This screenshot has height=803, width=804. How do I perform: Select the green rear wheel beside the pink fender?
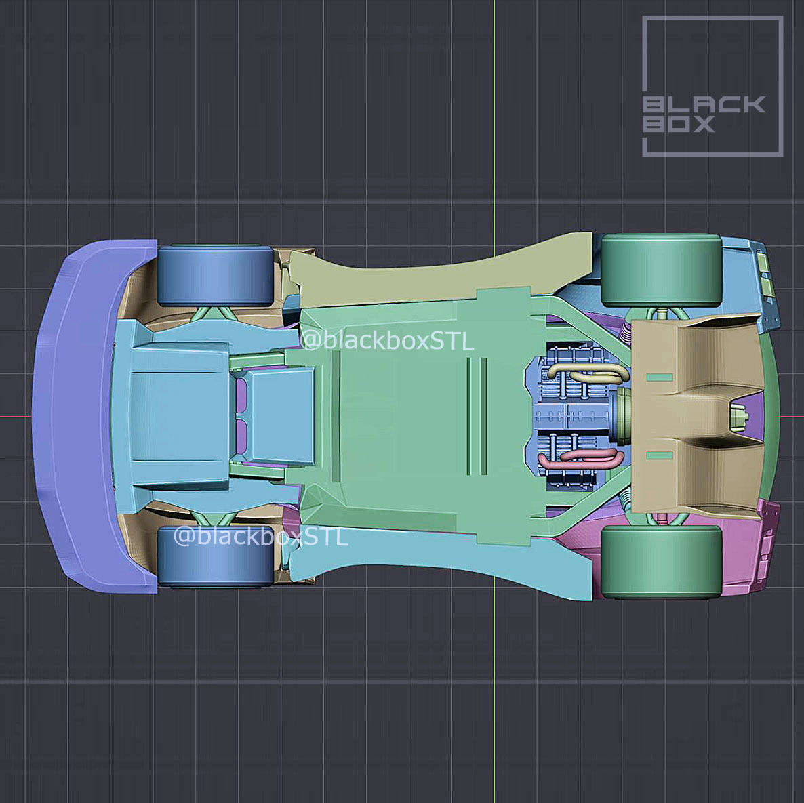click(662, 562)
